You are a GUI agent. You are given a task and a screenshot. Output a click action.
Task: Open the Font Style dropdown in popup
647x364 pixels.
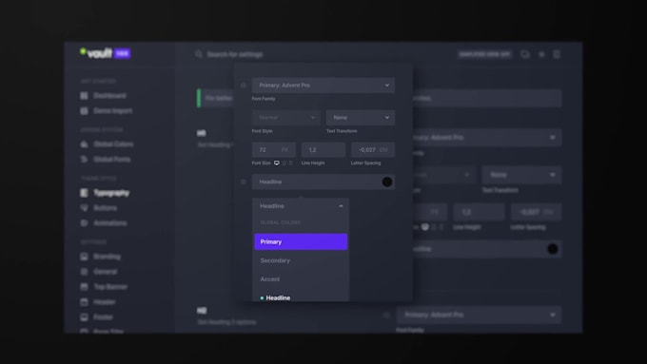pyautogui.click(x=286, y=118)
